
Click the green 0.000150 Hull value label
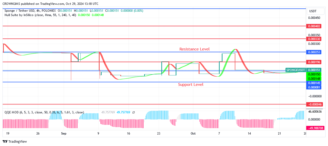click(314, 74)
